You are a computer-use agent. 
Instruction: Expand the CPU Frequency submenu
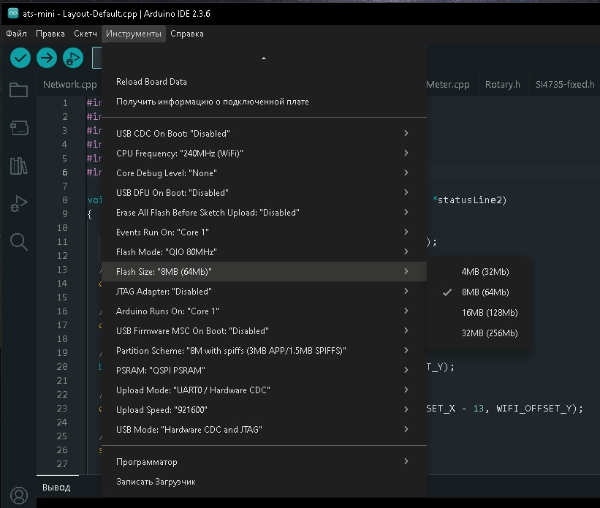(264, 153)
